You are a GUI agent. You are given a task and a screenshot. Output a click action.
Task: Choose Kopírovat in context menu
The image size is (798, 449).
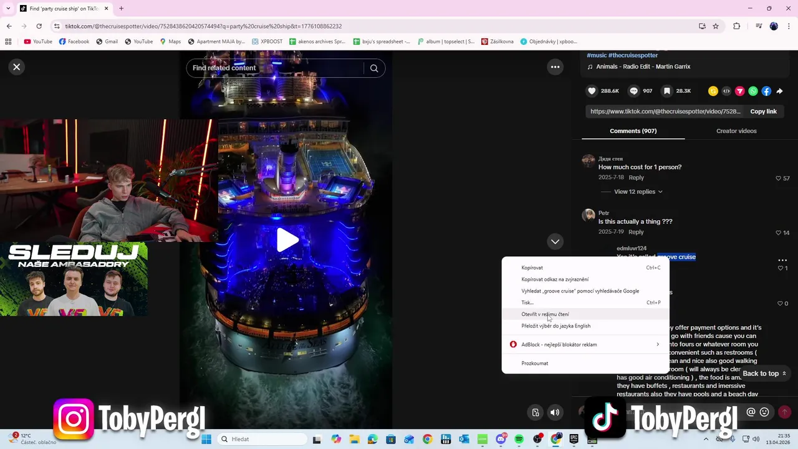click(x=585, y=268)
